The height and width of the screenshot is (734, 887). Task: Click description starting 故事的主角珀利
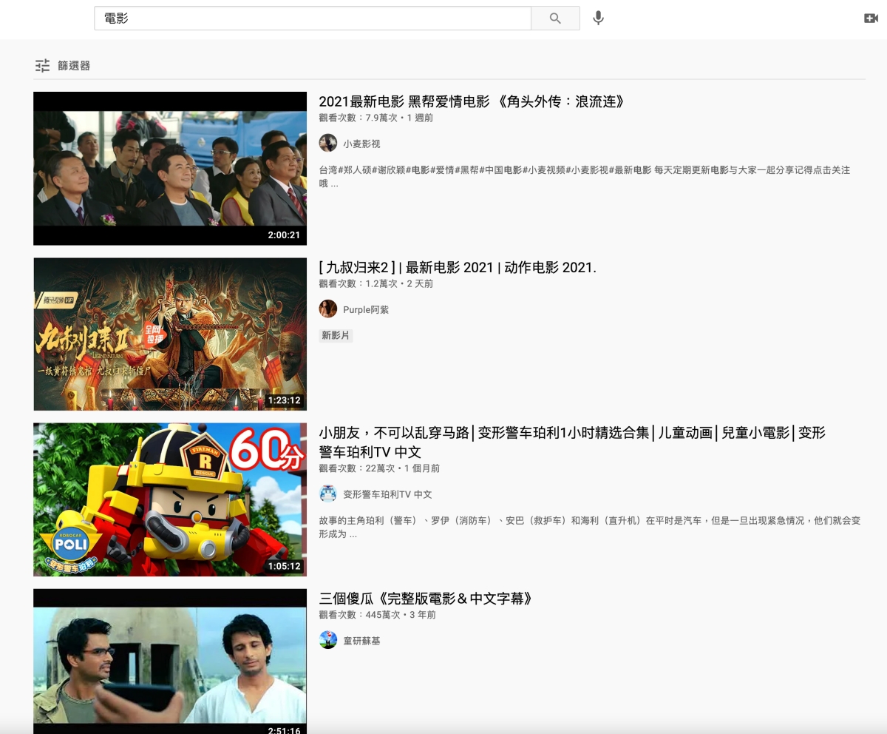pyautogui.click(x=590, y=527)
